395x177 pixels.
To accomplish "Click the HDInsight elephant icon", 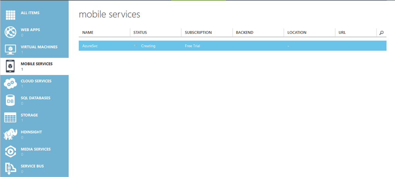I will tap(10, 135).
